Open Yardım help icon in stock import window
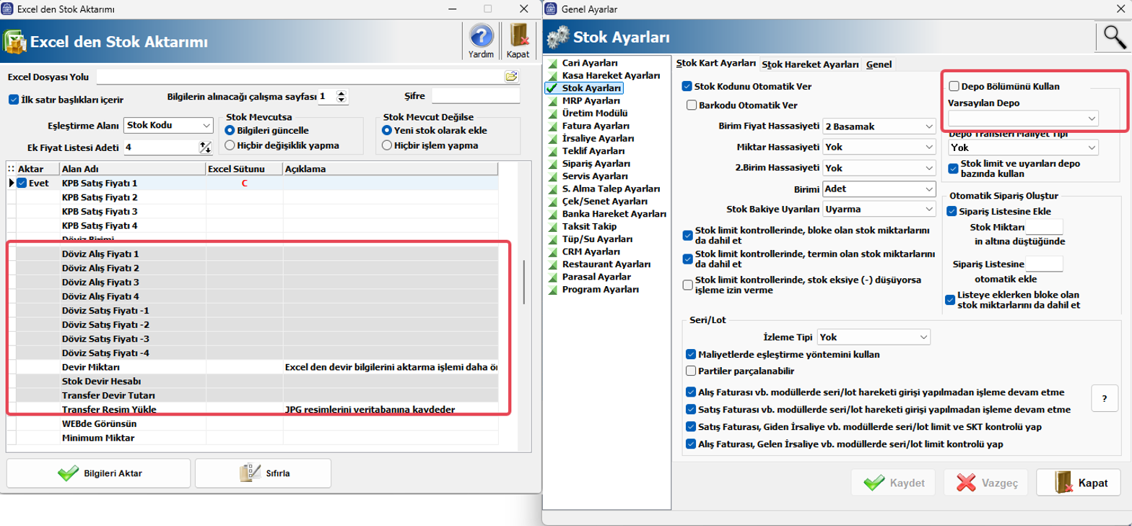 (x=481, y=40)
